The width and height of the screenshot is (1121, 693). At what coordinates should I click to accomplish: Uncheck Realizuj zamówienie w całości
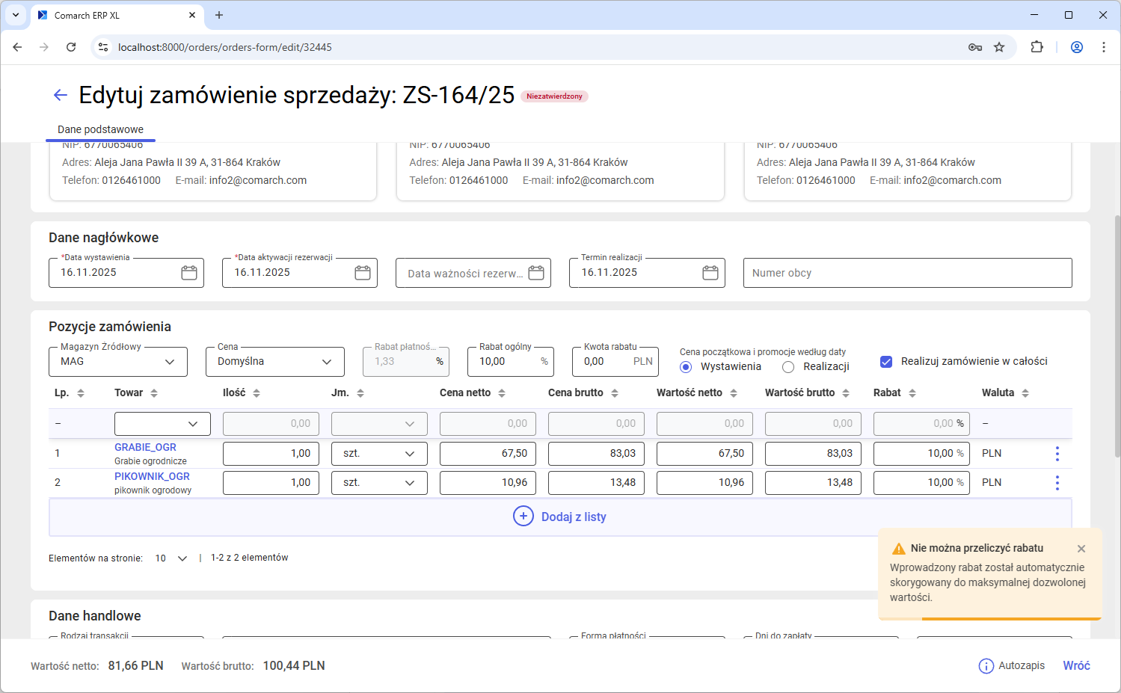886,362
